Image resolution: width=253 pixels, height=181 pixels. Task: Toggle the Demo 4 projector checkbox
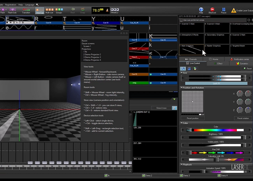[219, 175]
